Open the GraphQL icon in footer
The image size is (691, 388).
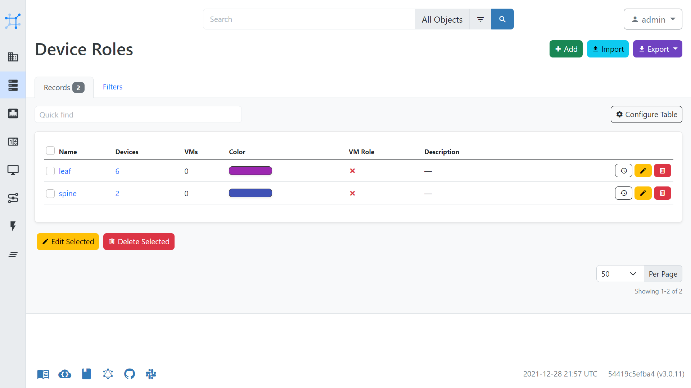point(108,374)
